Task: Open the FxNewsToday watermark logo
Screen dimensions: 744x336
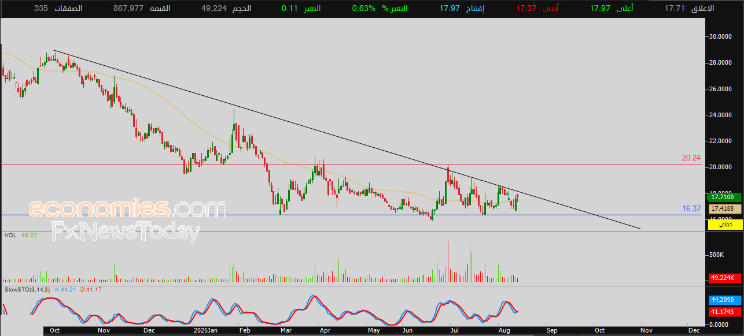Action: (x=126, y=231)
